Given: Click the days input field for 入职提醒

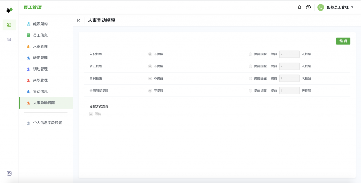Looking at the screenshot, I should 289,54.
